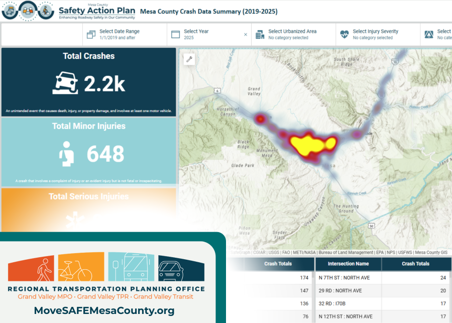Open the Select Date Range filter
This screenshot has height=323, width=452.
click(125, 34)
